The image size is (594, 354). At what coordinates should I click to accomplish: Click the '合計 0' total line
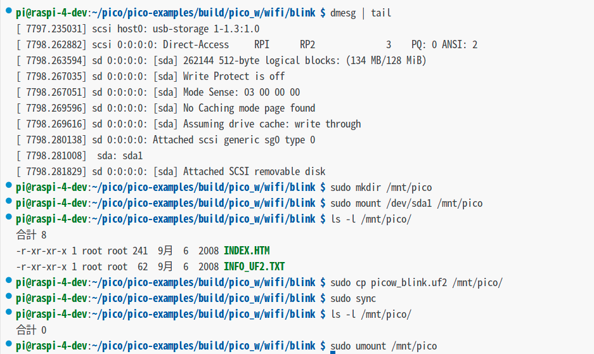(32, 330)
